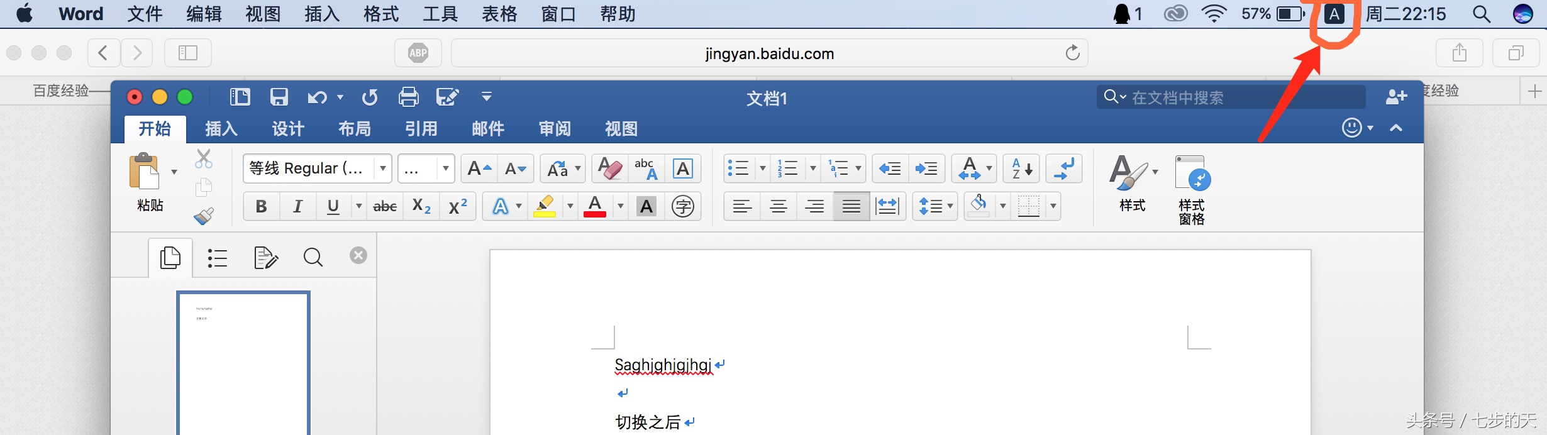This screenshot has width=1547, height=435.
Task: Toggle Underline formatting
Action: [x=333, y=206]
